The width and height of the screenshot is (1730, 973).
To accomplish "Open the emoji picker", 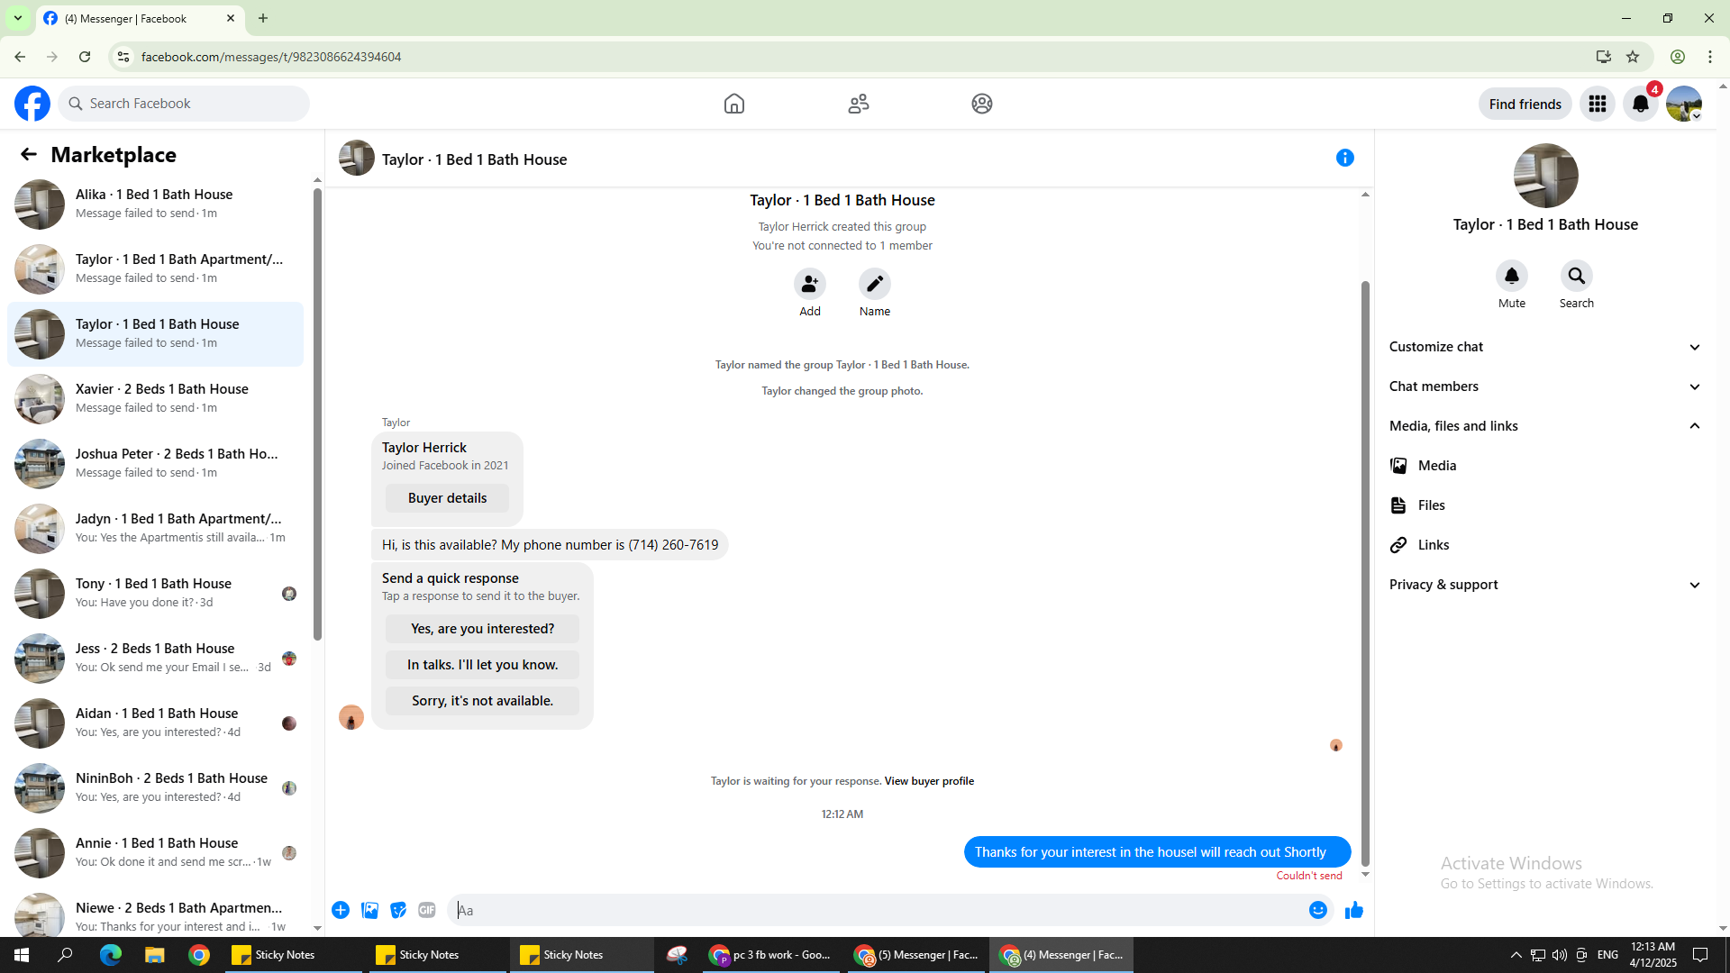I will coord(1318,910).
